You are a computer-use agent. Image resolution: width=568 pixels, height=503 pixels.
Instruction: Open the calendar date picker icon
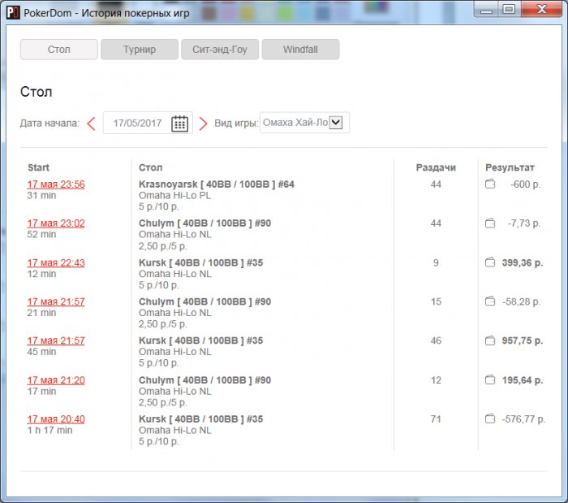coord(179,124)
